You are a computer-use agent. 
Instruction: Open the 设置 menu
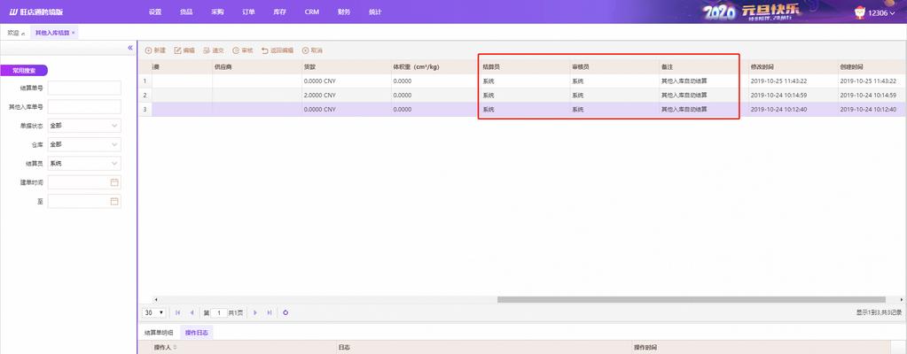pyautogui.click(x=155, y=12)
